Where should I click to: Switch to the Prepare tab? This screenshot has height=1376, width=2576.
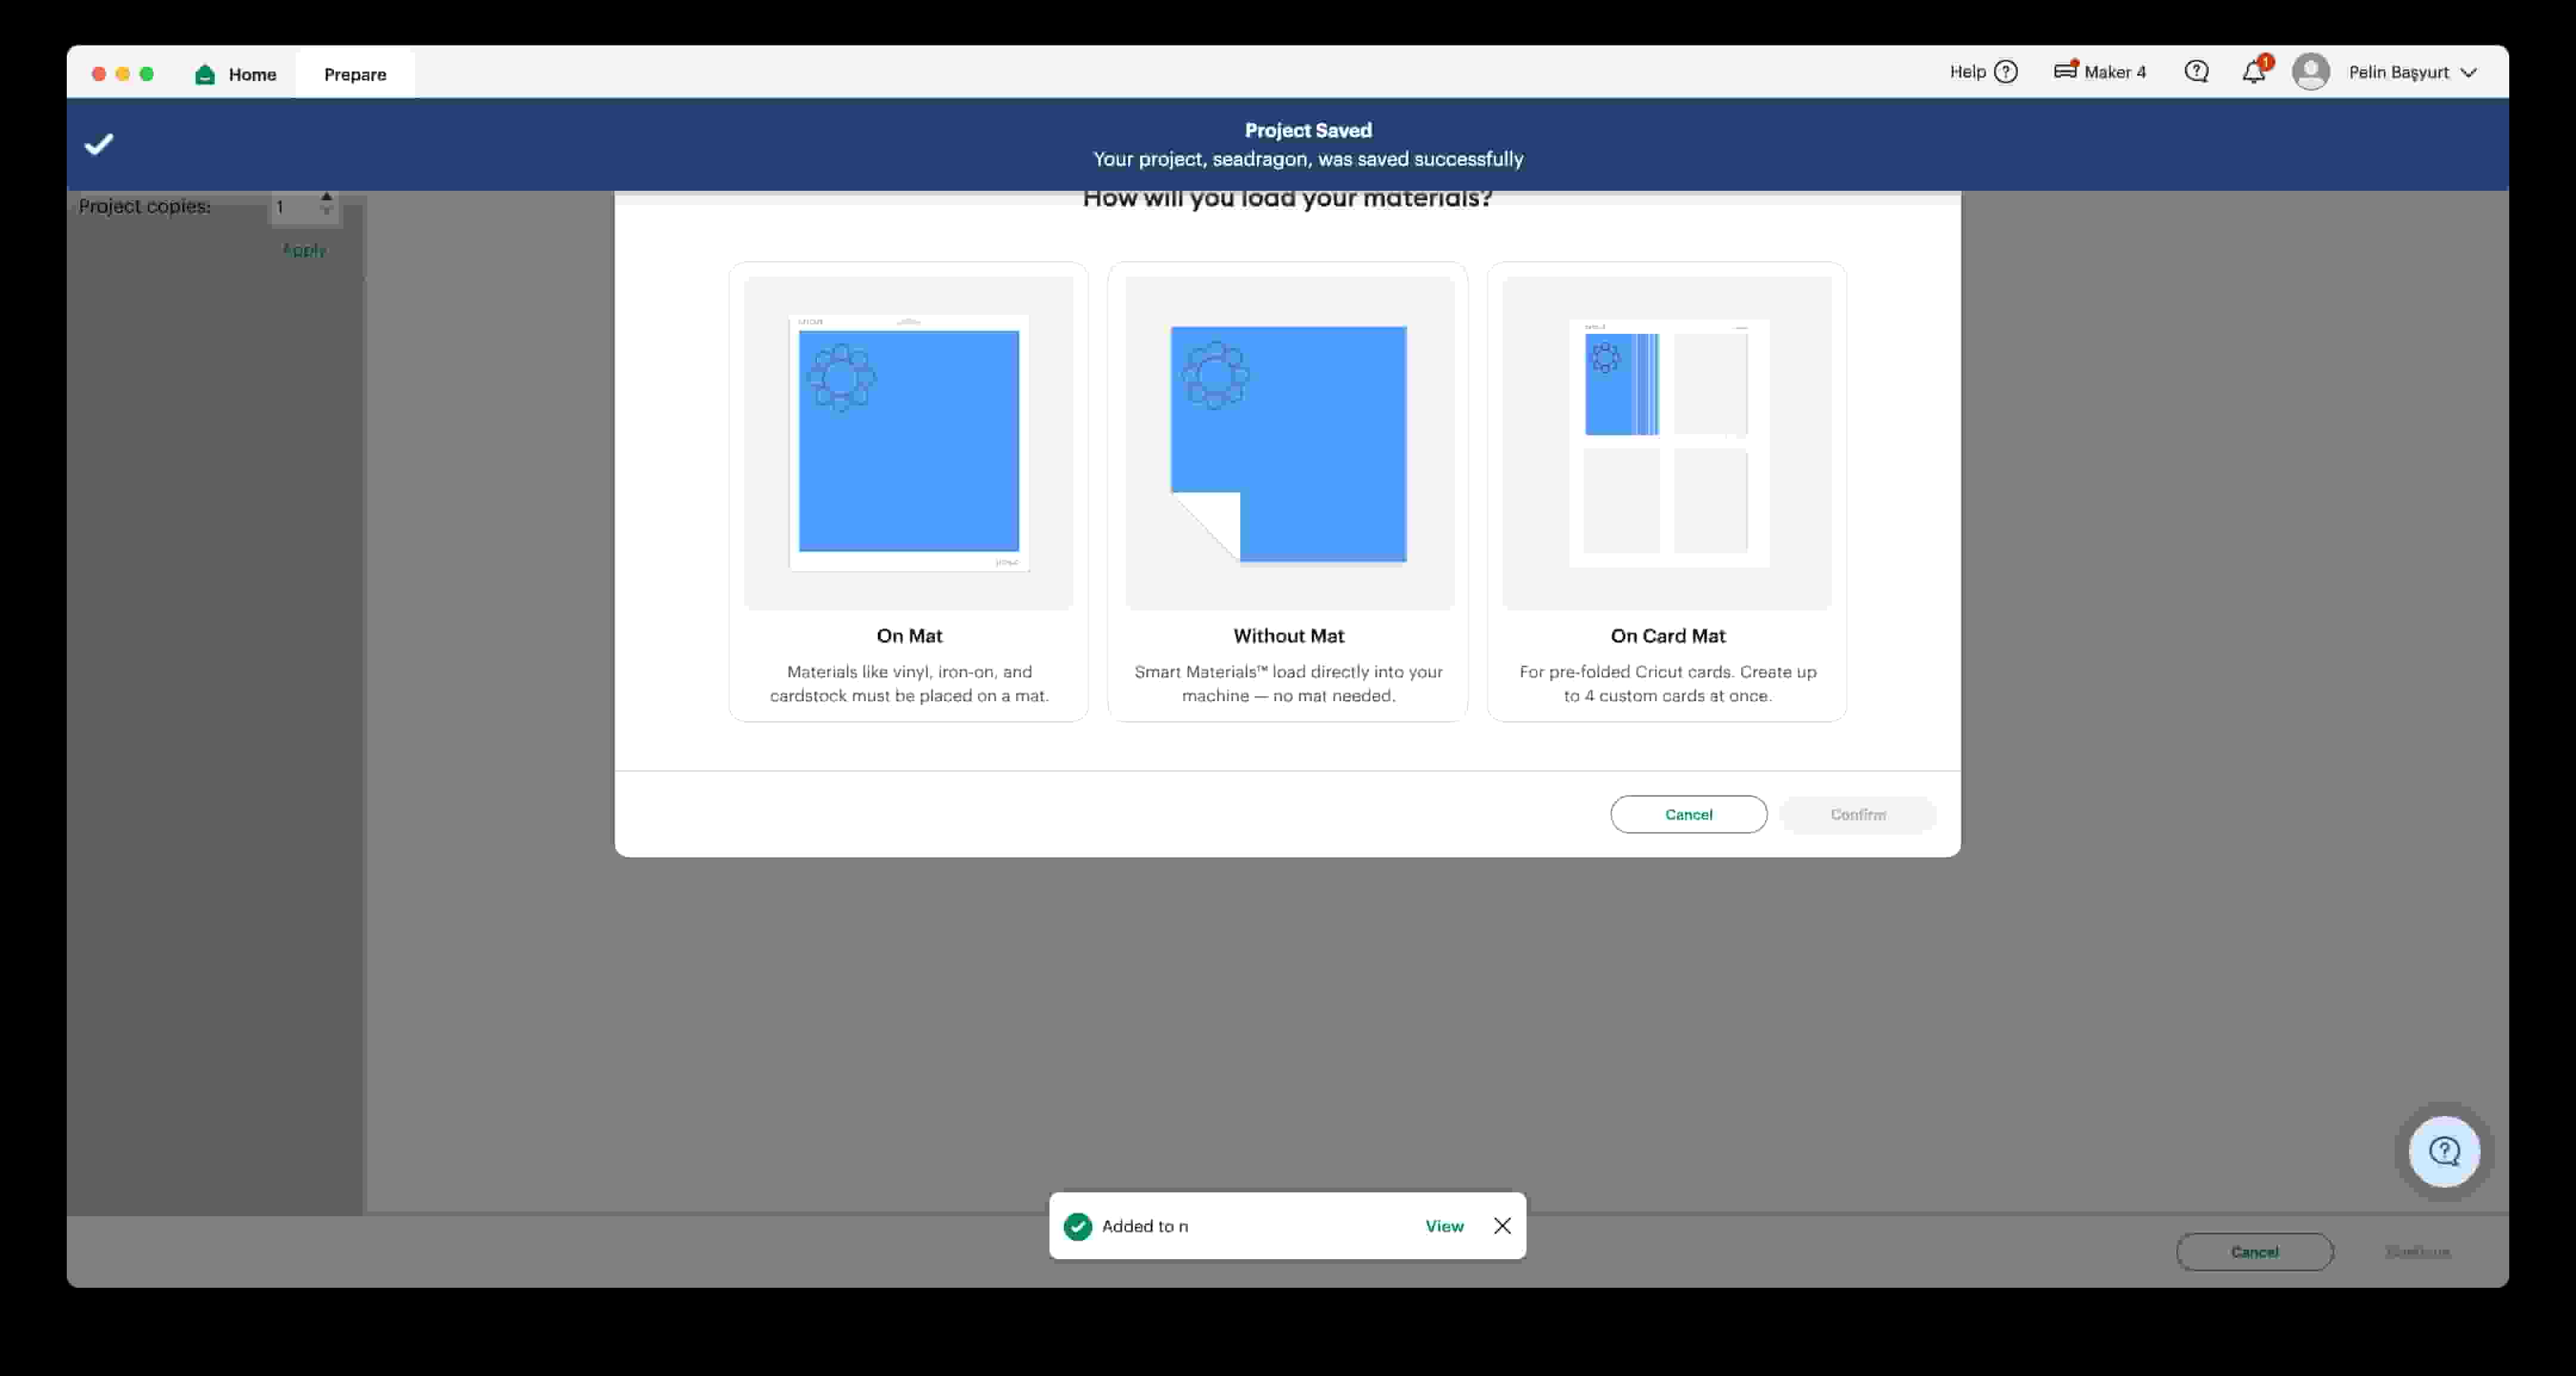[355, 74]
